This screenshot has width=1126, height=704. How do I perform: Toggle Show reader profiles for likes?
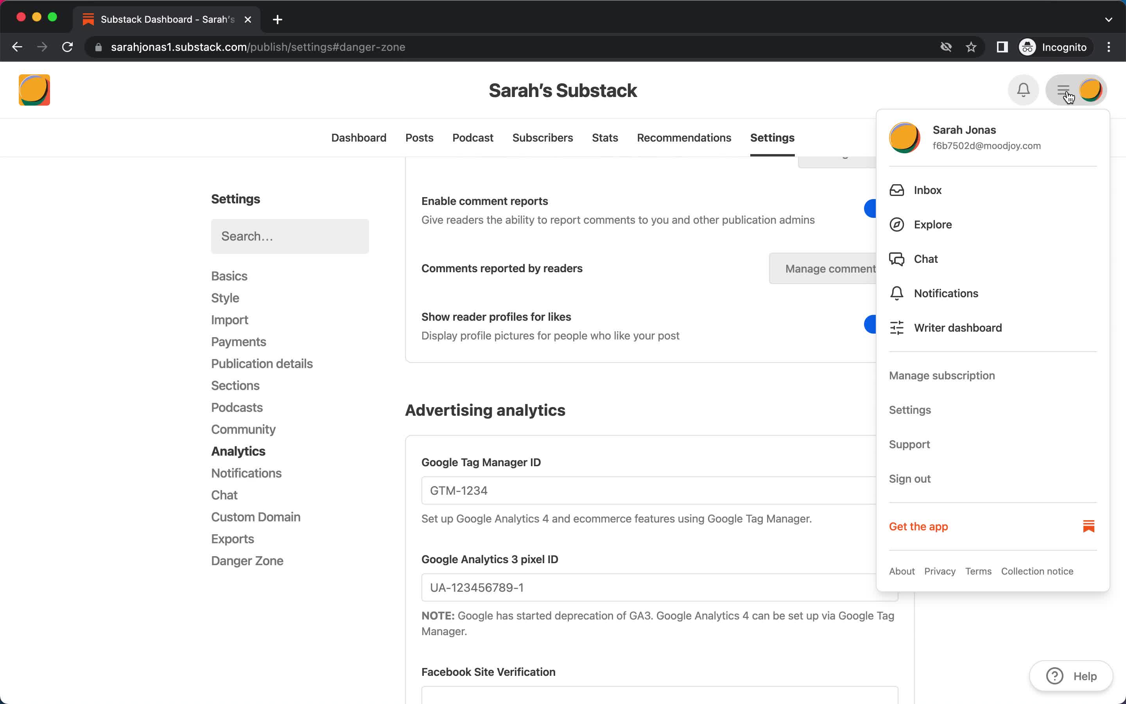871,324
